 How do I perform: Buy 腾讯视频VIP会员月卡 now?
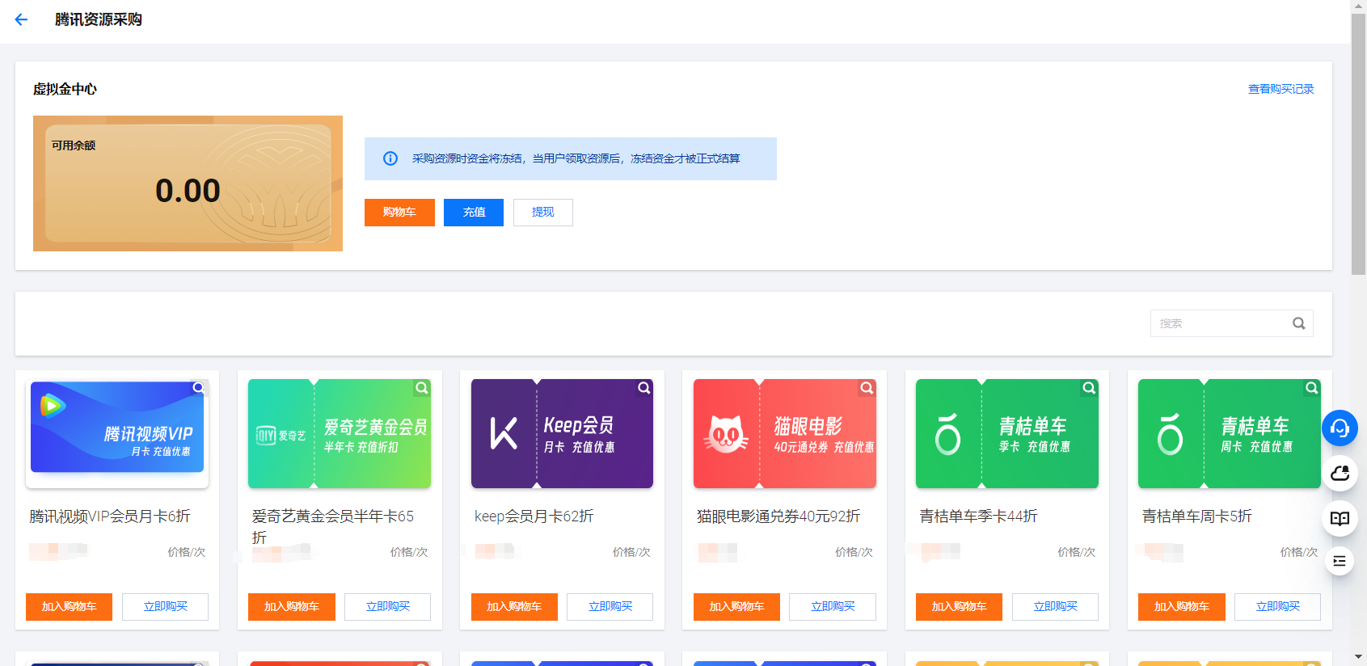(165, 607)
